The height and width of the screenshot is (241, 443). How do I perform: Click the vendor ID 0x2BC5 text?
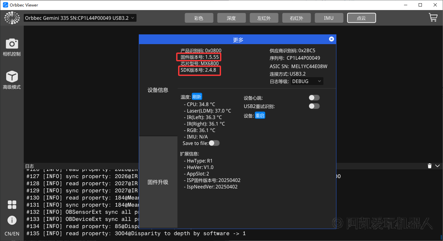(293, 51)
